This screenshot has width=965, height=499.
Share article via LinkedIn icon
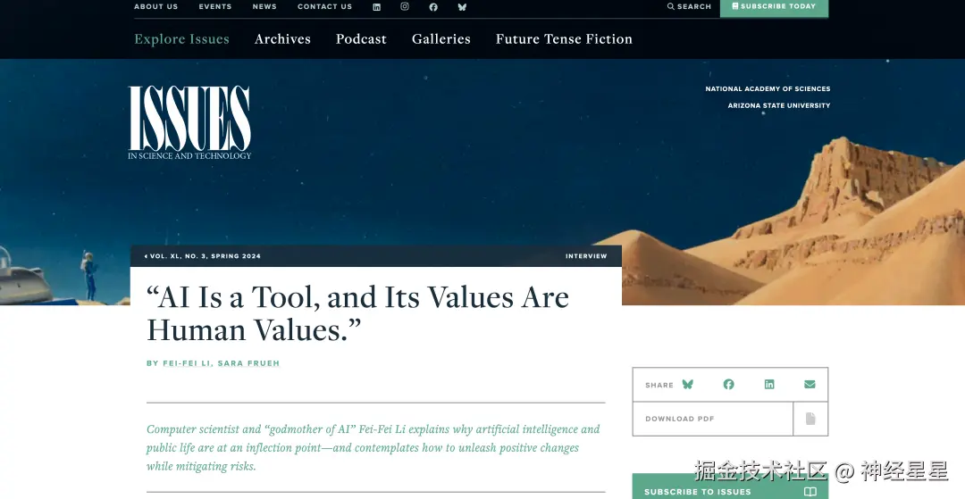[x=769, y=384]
